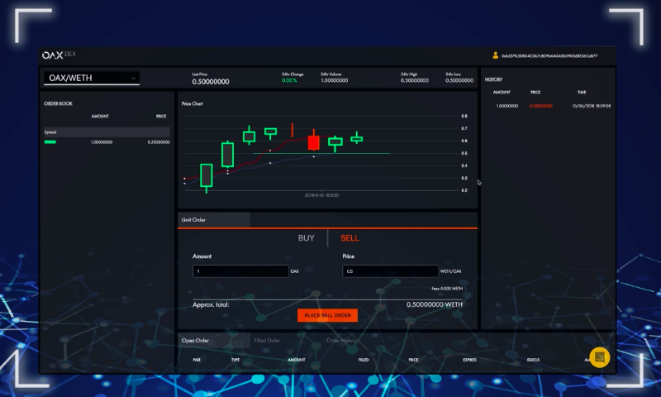Click the Place Sell Order button

click(x=327, y=315)
